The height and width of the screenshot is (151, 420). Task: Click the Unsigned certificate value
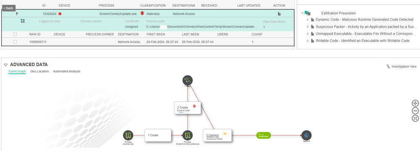[x=131, y=27]
